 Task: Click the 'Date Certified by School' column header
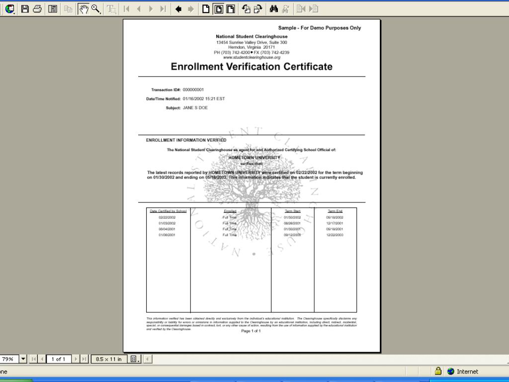pyautogui.click(x=168, y=211)
